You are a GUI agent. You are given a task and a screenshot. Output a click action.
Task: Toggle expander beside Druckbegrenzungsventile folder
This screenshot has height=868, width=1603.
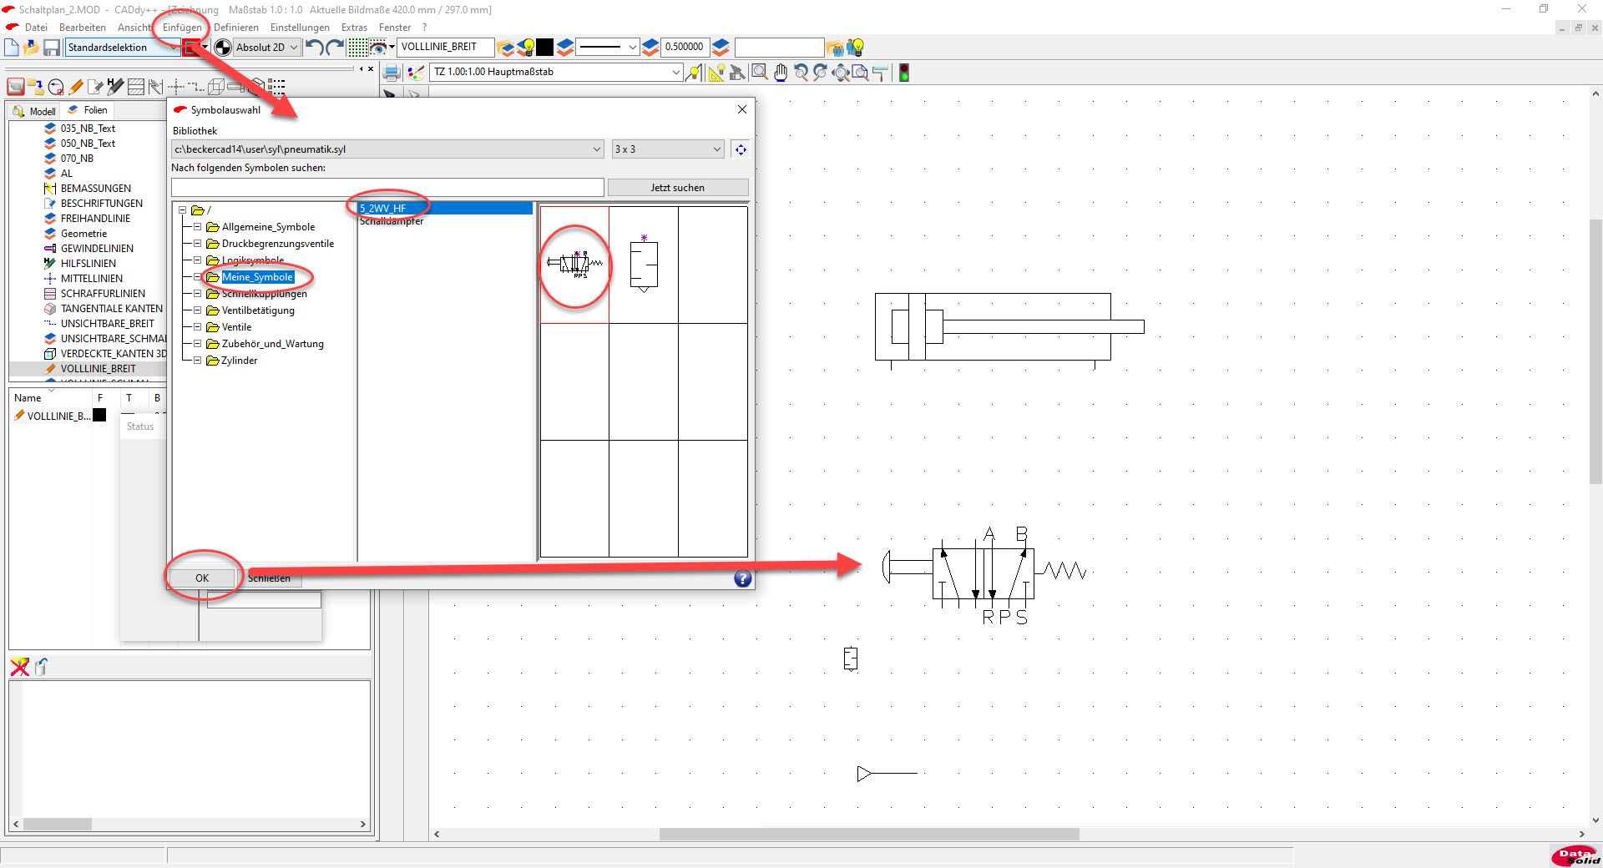198,244
